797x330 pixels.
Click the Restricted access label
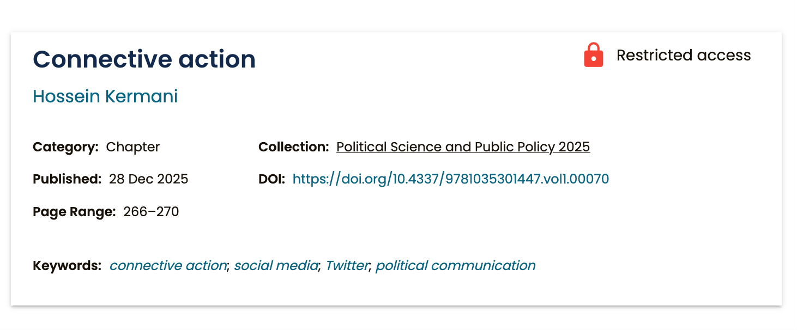point(683,55)
